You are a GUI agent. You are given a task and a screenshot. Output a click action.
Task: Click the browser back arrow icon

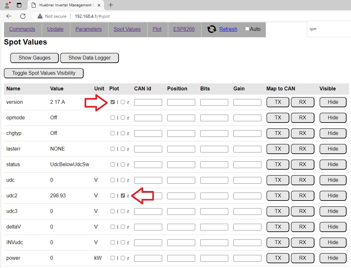[x=9, y=16]
